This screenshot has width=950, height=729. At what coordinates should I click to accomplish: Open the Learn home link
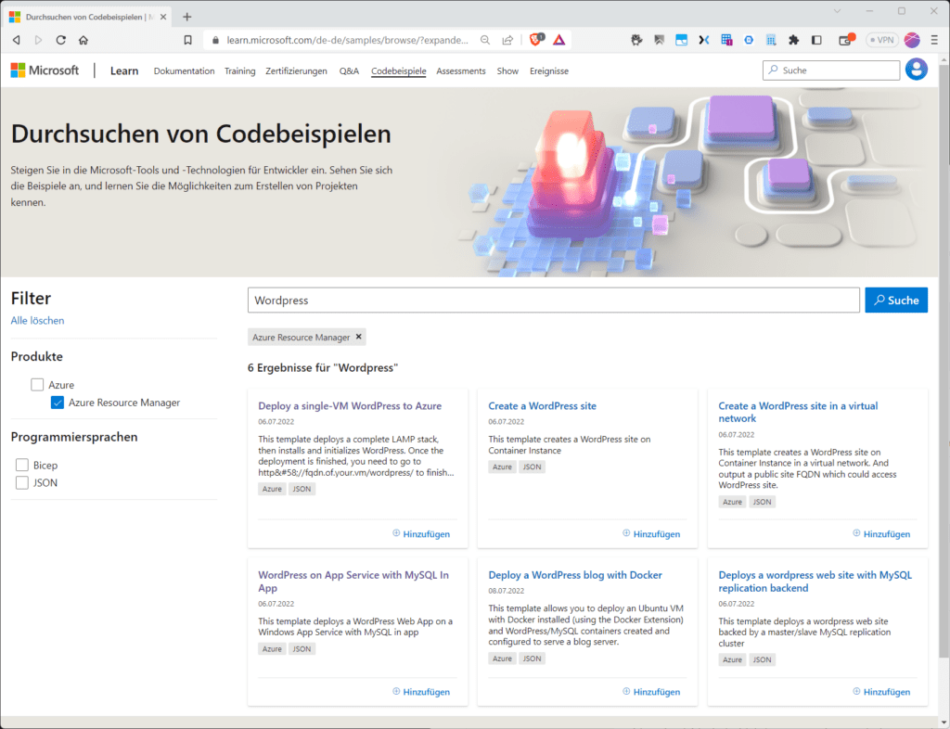(x=124, y=70)
